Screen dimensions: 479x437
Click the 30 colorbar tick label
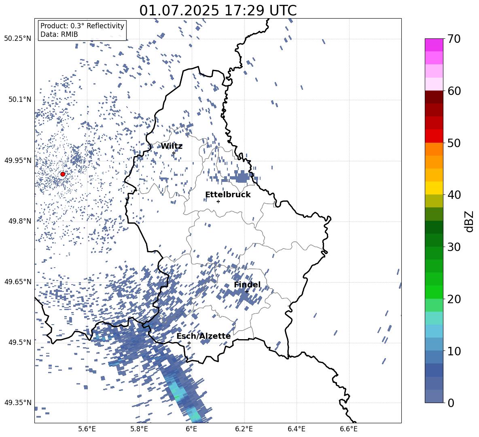click(x=454, y=247)
